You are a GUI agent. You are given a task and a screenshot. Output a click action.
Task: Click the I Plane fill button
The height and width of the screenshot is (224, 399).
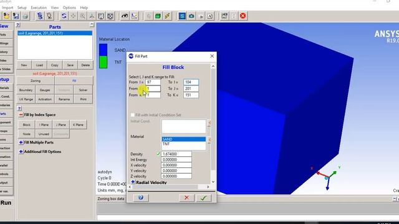pyautogui.click(x=44, y=124)
